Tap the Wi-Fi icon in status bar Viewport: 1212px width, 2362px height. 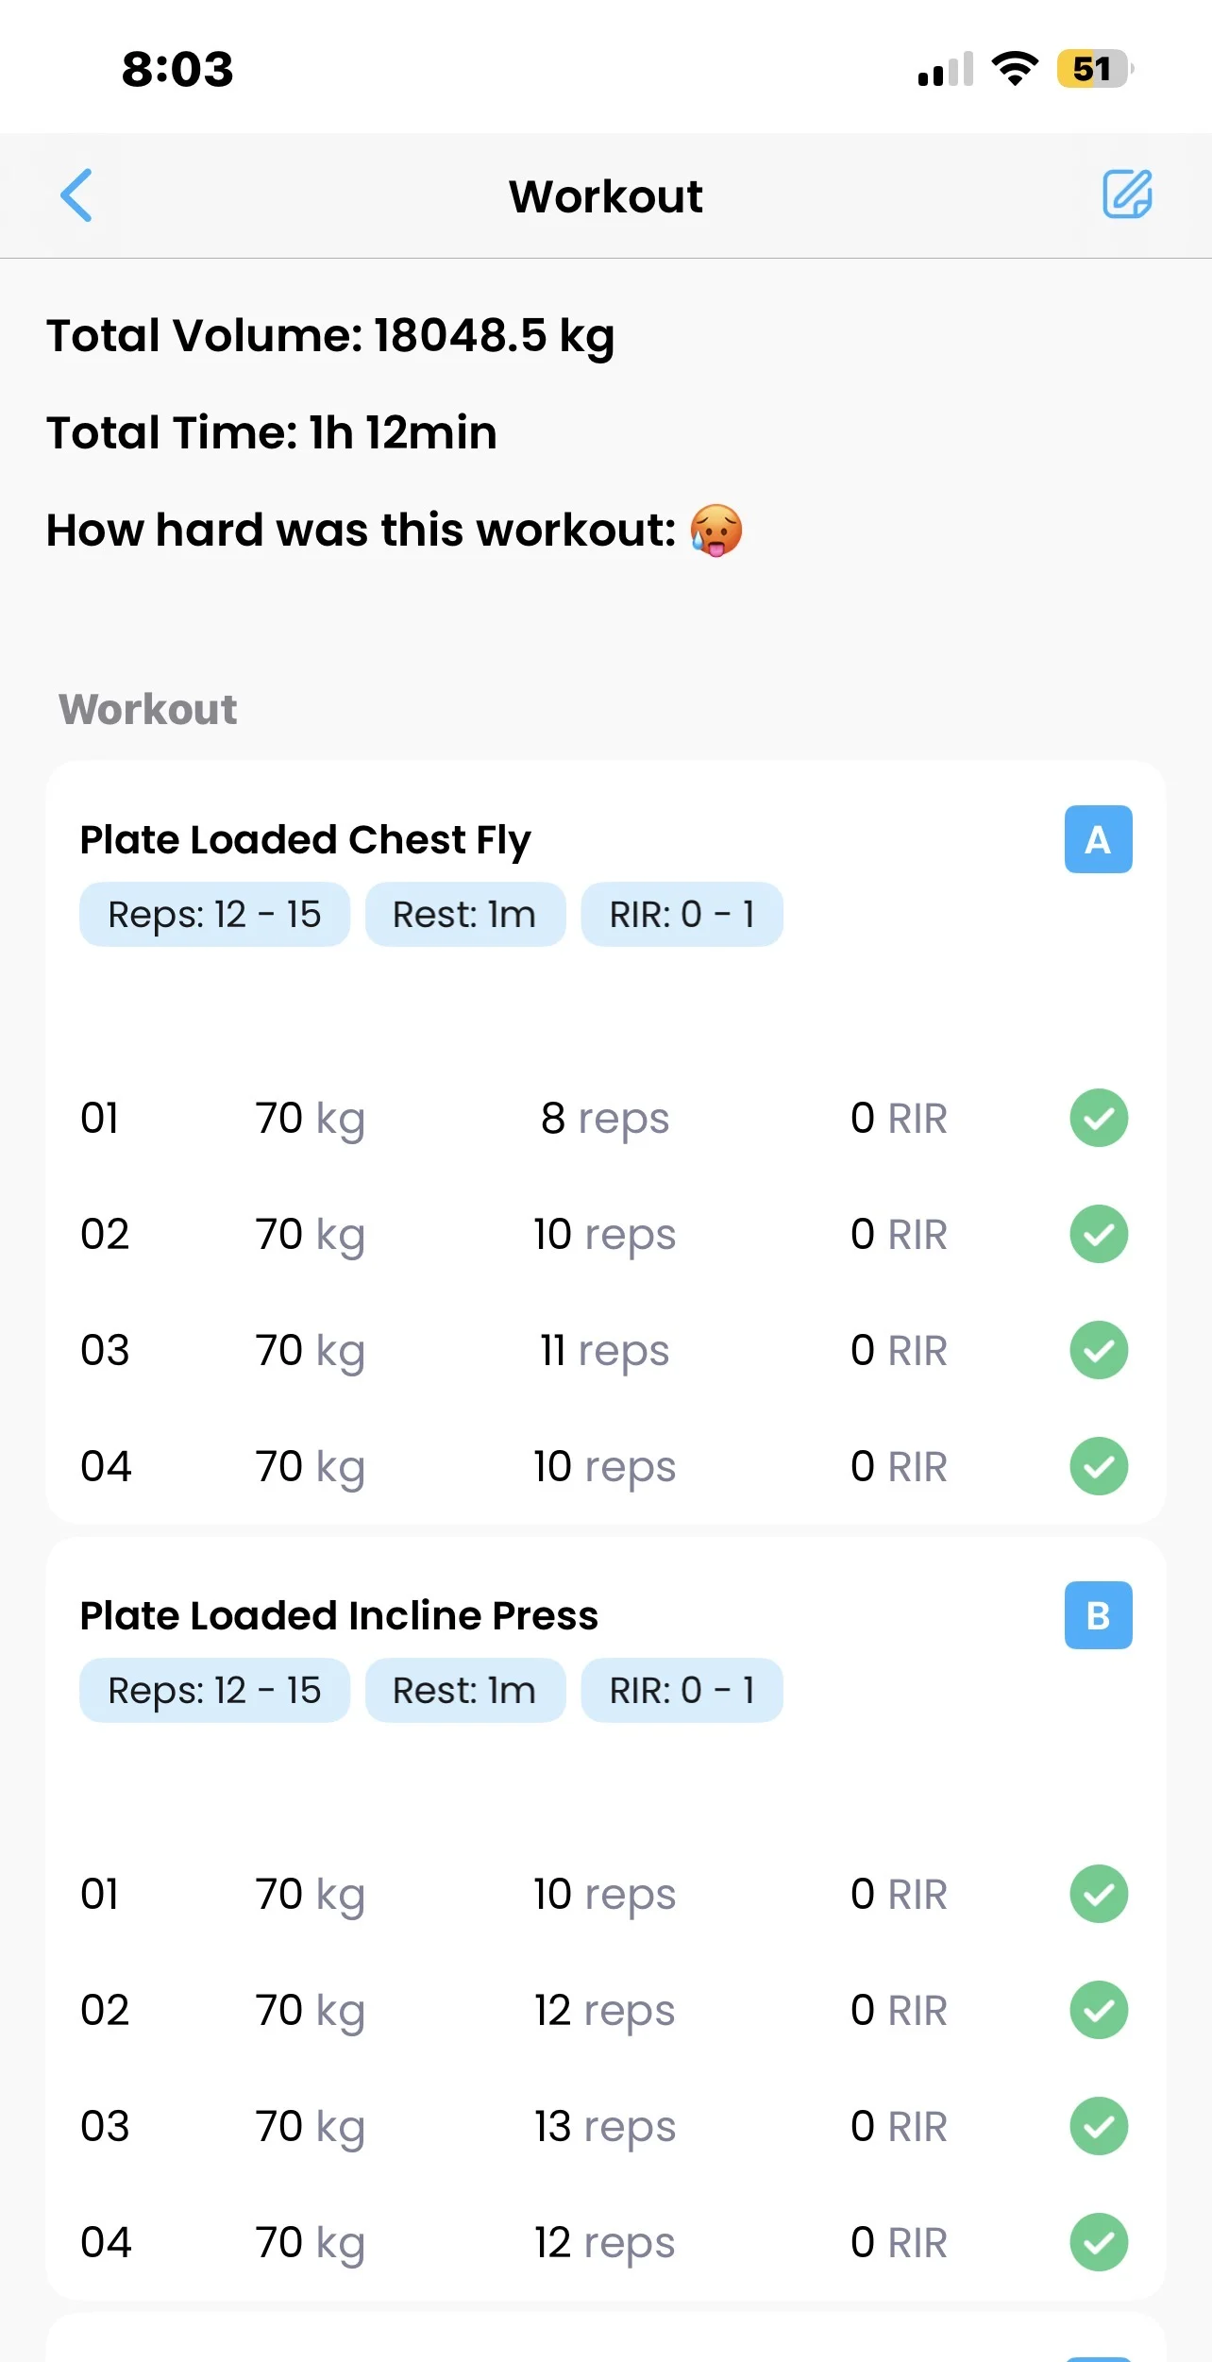tap(1015, 69)
